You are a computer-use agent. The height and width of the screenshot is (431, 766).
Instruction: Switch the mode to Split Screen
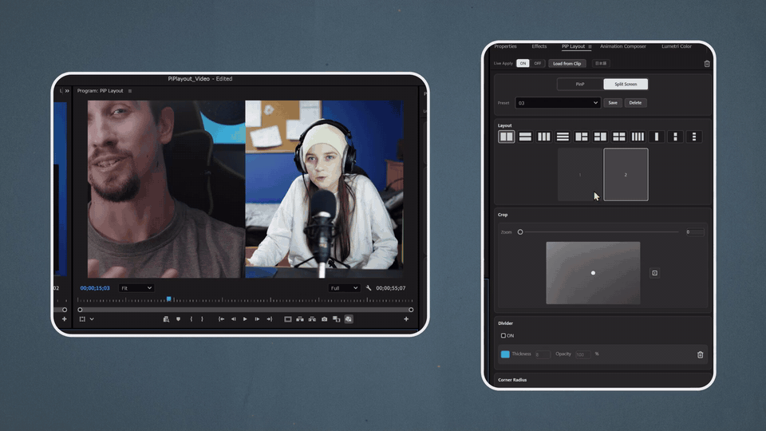point(626,84)
